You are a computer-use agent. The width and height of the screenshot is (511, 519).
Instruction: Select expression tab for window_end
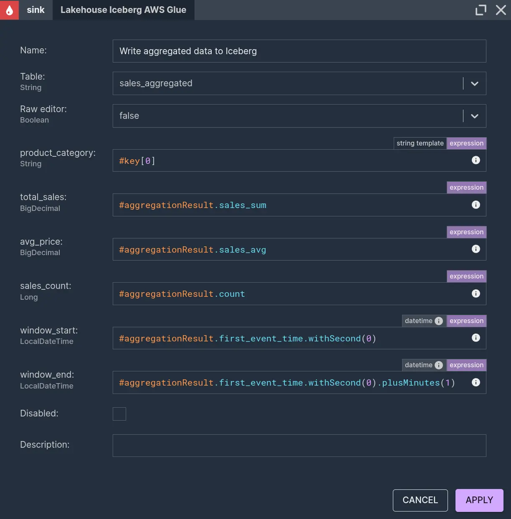coord(467,365)
